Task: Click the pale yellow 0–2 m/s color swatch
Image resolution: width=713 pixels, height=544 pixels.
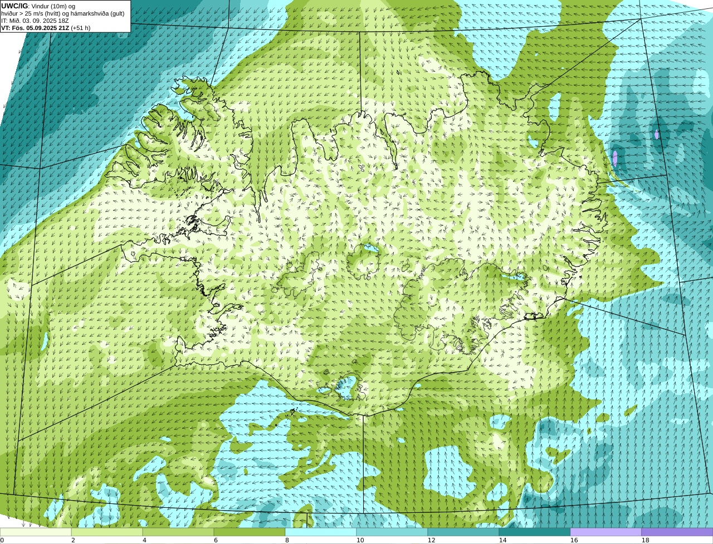Action: pyautogui.click(x=36, y=532)
